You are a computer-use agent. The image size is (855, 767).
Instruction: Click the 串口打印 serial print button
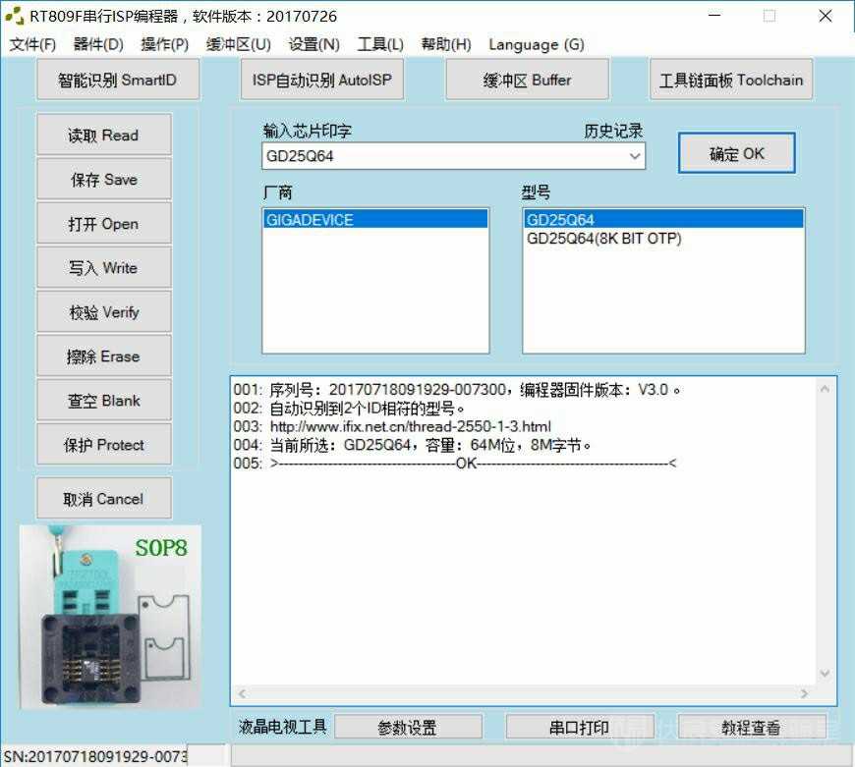tap(579, 728)
